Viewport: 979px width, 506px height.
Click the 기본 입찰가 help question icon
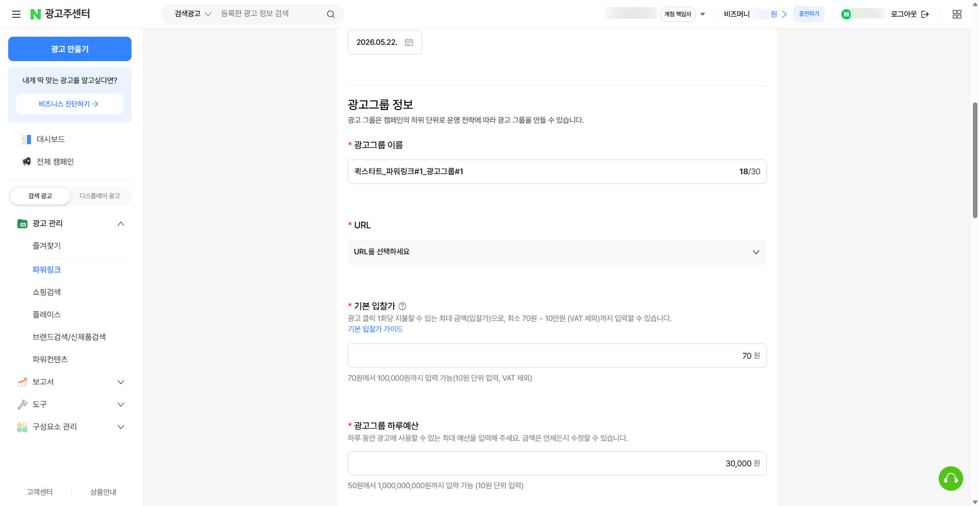pyautogui.click(x=402, y=306)
